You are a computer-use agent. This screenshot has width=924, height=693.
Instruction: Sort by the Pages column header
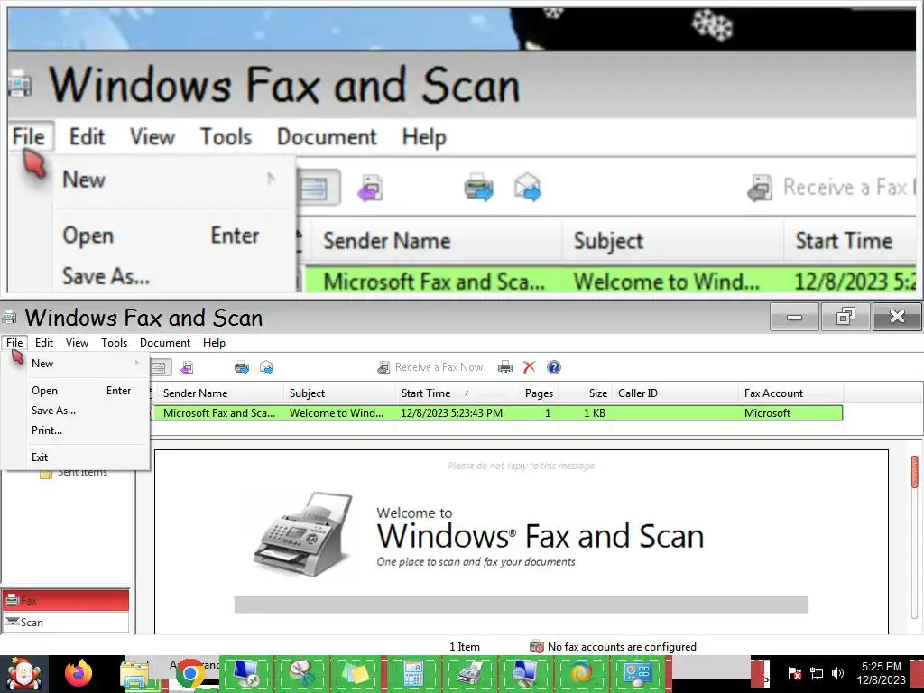click(536, 393)
